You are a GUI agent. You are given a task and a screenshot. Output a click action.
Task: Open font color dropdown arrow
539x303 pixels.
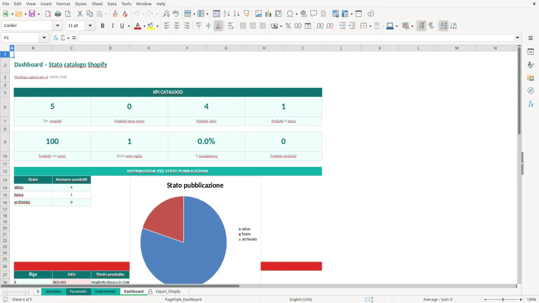(x=143, y=26)
